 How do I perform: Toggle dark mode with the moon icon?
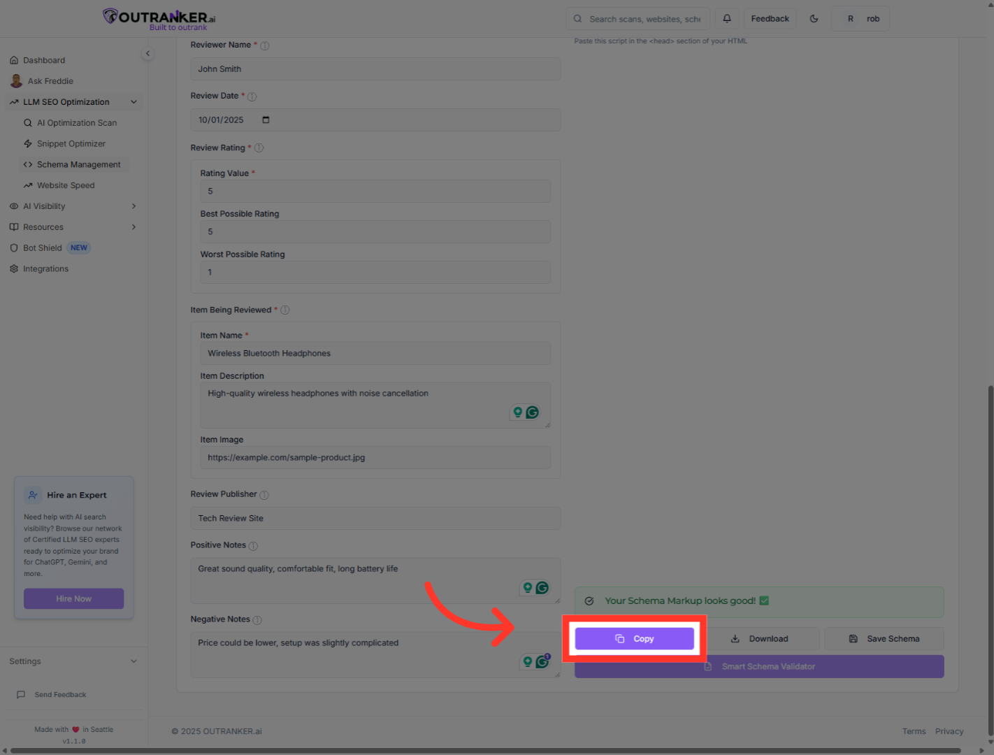tap(814, 19)
